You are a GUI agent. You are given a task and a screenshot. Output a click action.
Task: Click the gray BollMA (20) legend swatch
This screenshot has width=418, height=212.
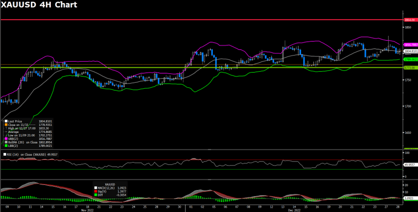5,142
